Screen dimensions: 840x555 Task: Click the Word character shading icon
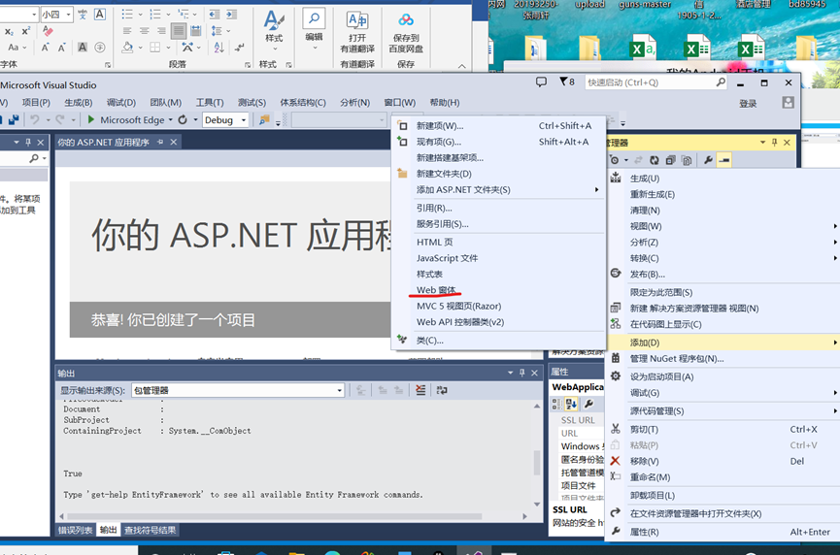(x=83, y=48)
